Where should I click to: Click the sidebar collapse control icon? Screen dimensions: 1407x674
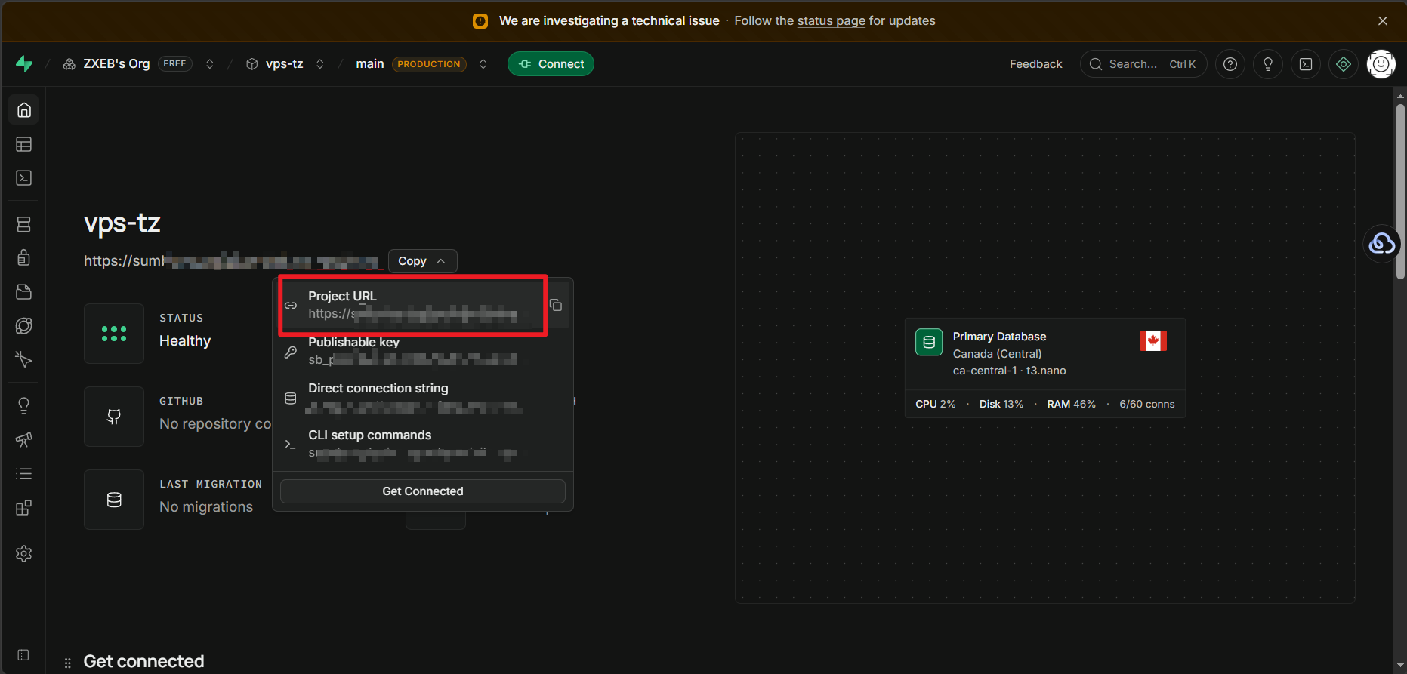click(23, 655)
